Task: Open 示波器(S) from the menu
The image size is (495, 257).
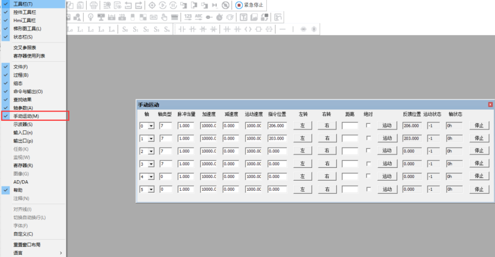Action: pos(33,124)
